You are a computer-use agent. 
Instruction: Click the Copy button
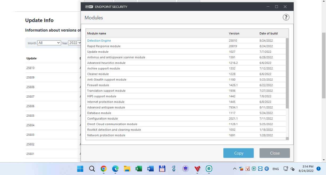click(x=239, y=153)
